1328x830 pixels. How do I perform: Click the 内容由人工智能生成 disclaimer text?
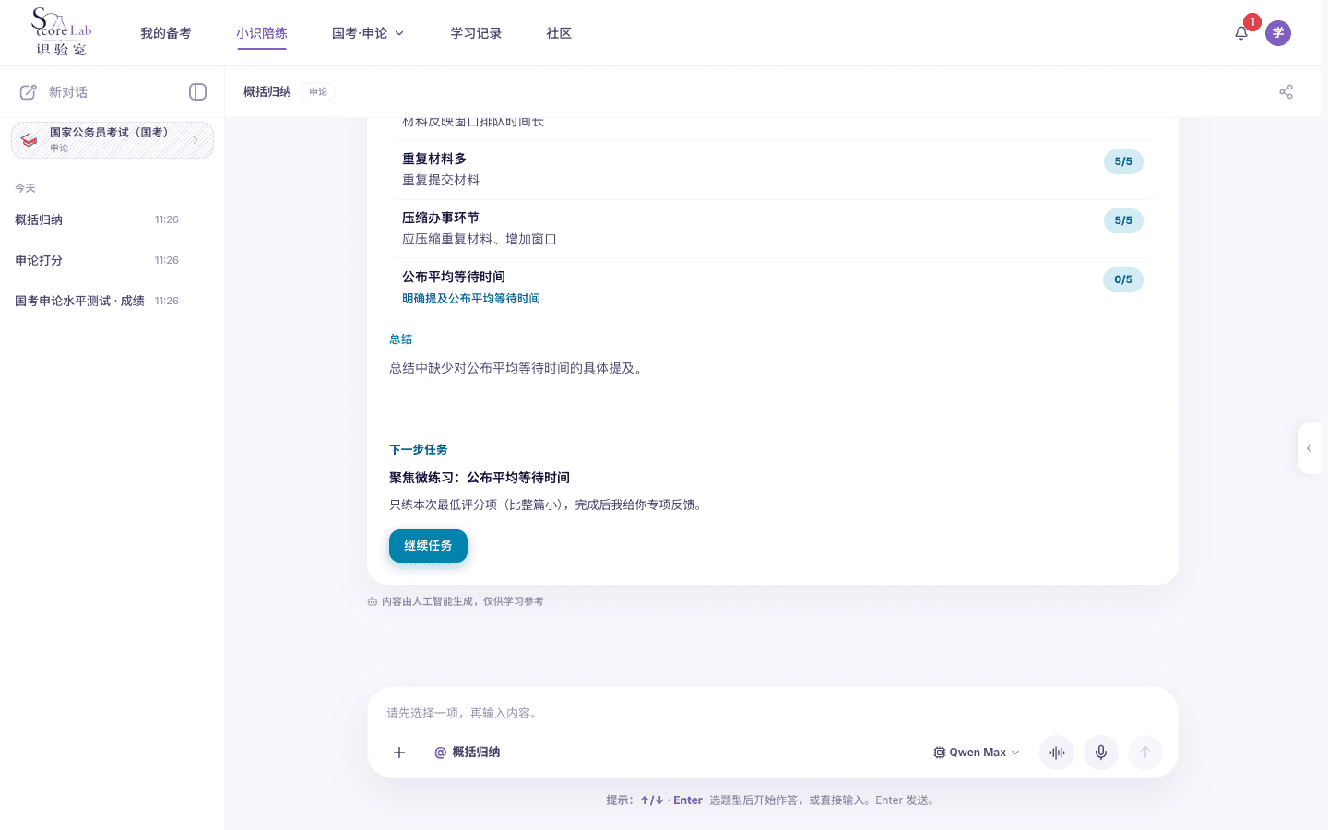pos(462,601)
